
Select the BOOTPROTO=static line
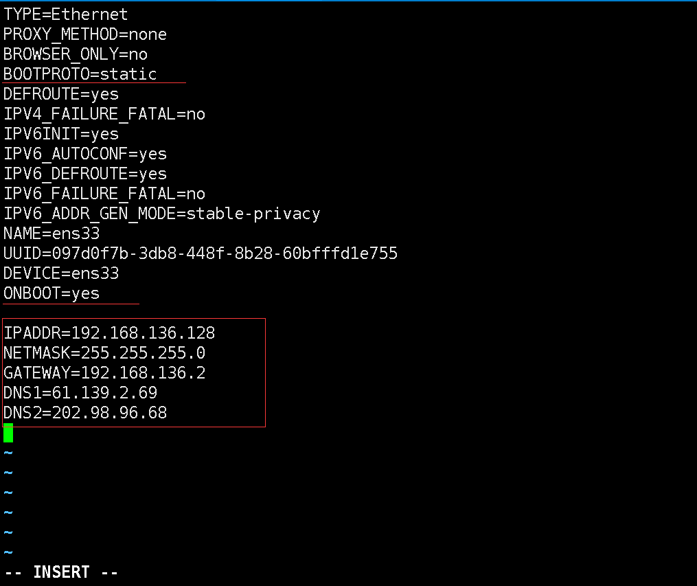tap(80, 74)
